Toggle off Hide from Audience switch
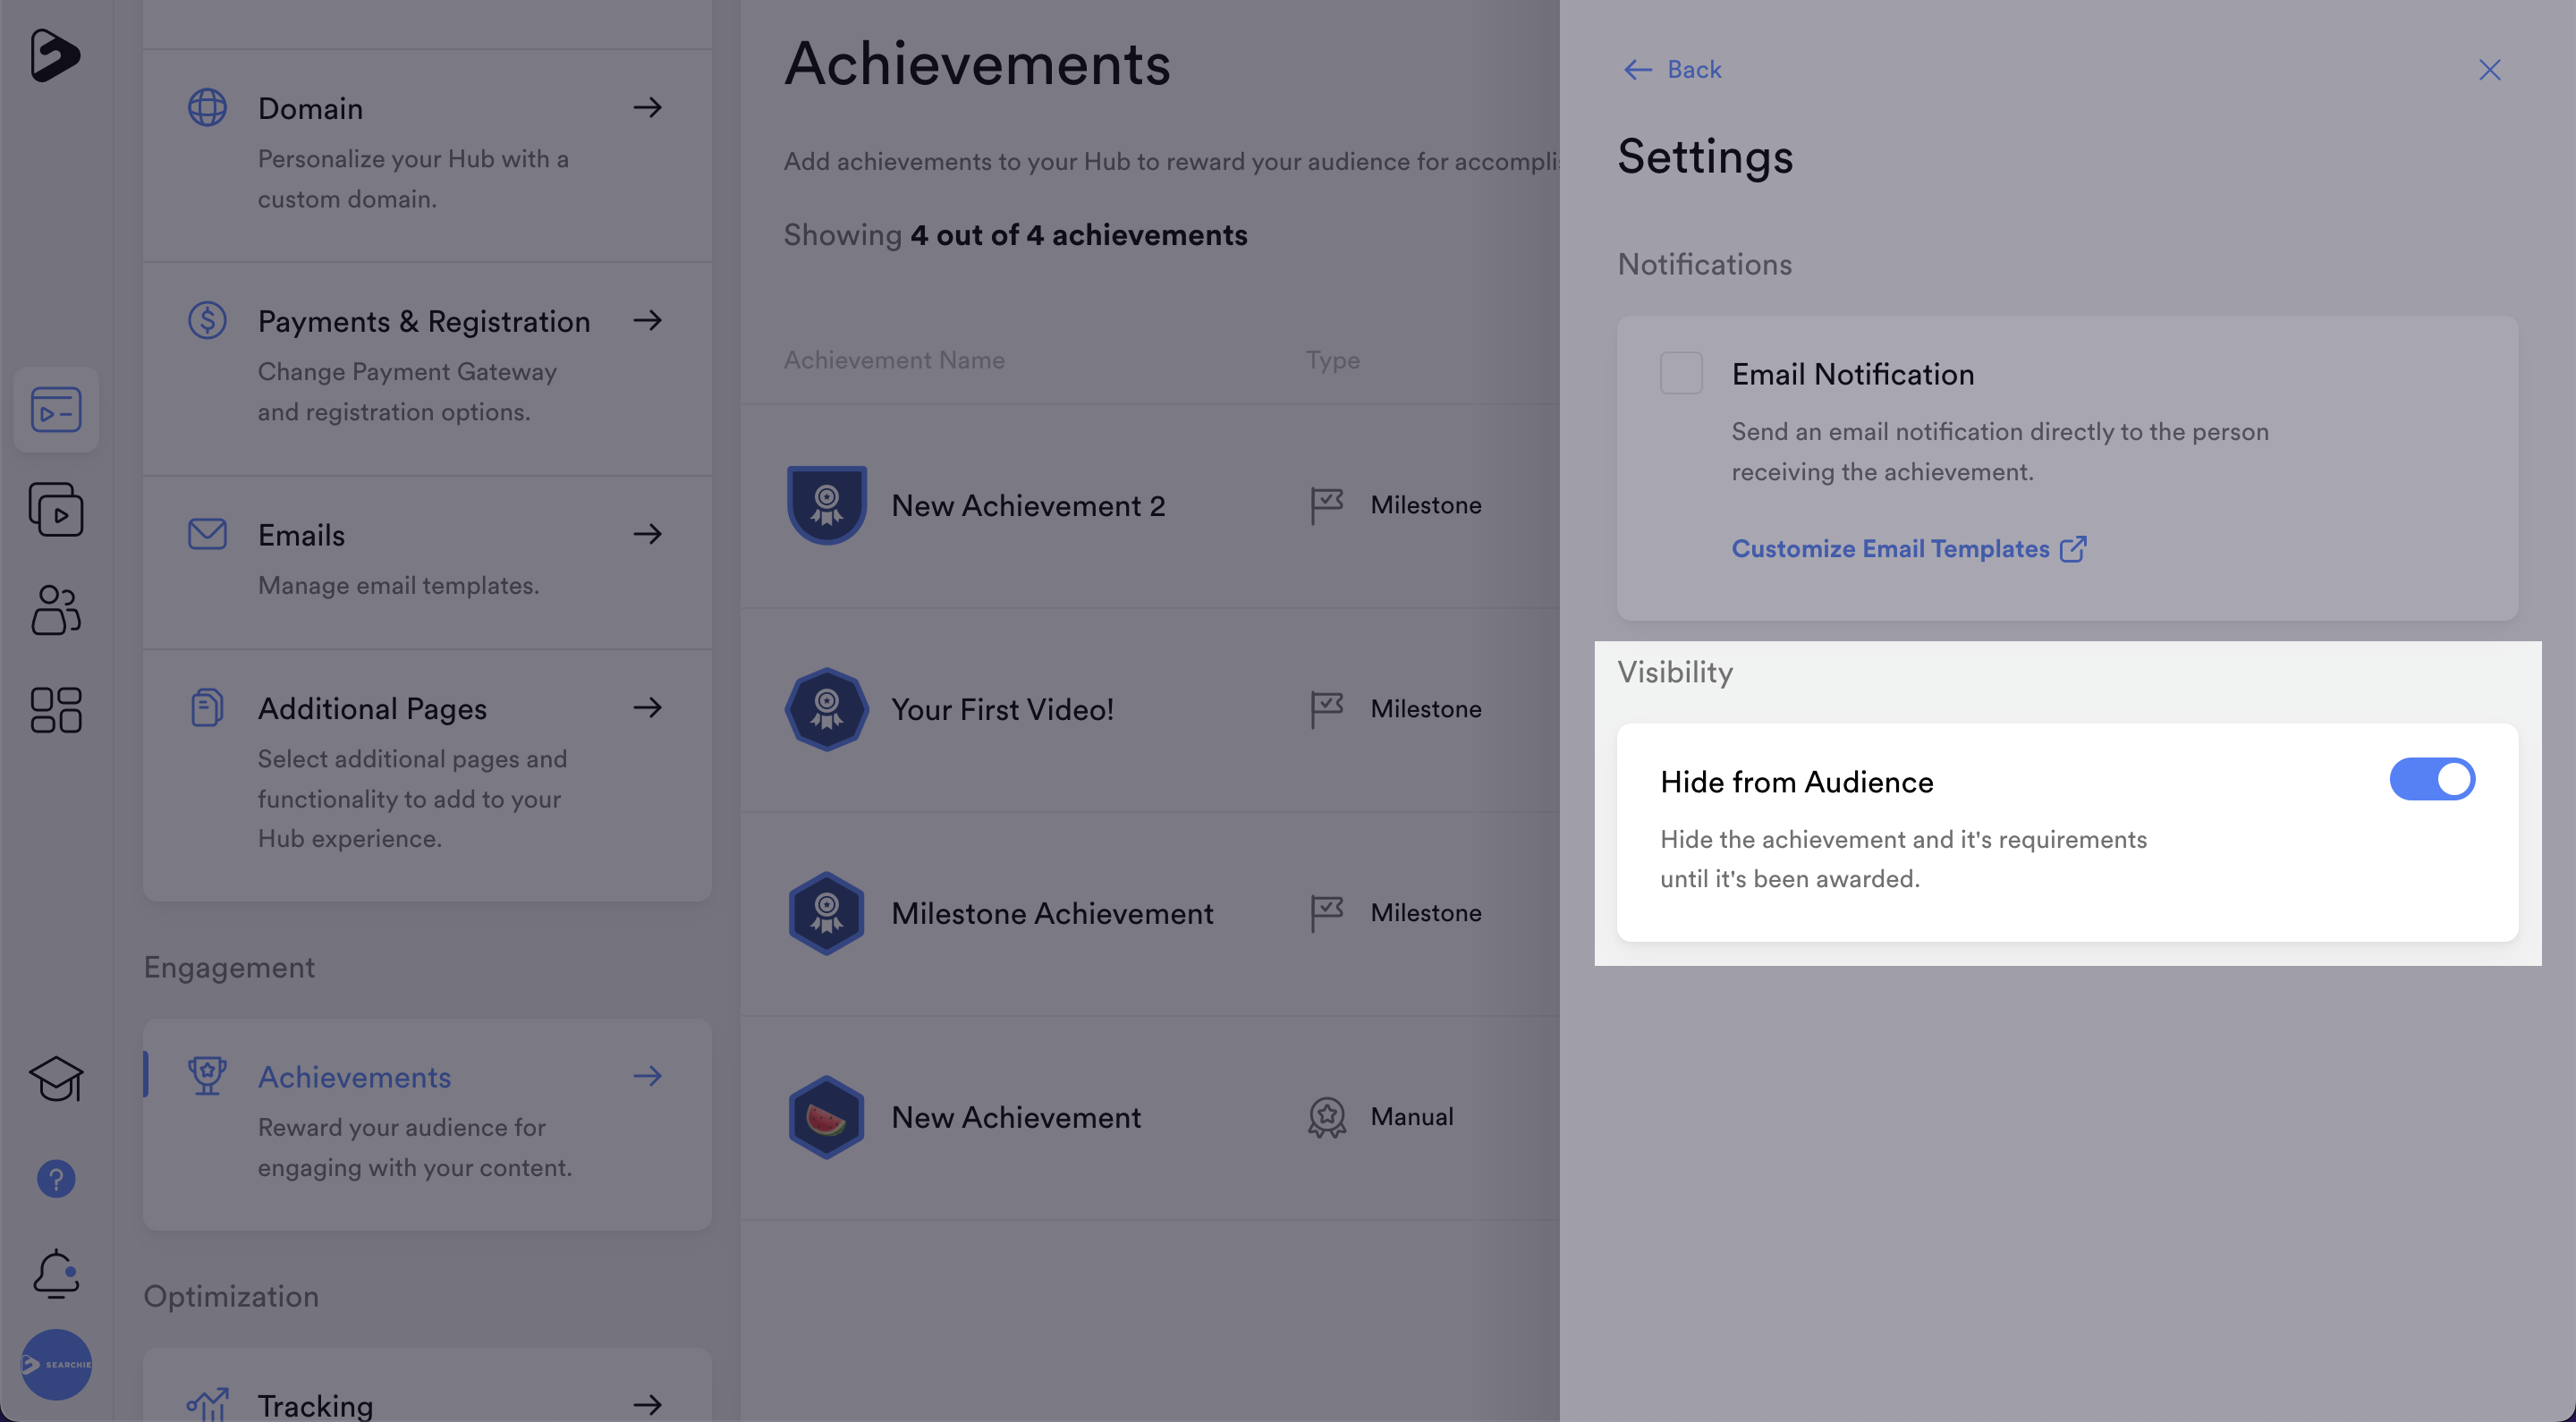The image size is (2576, 1422). point(2431,779)
